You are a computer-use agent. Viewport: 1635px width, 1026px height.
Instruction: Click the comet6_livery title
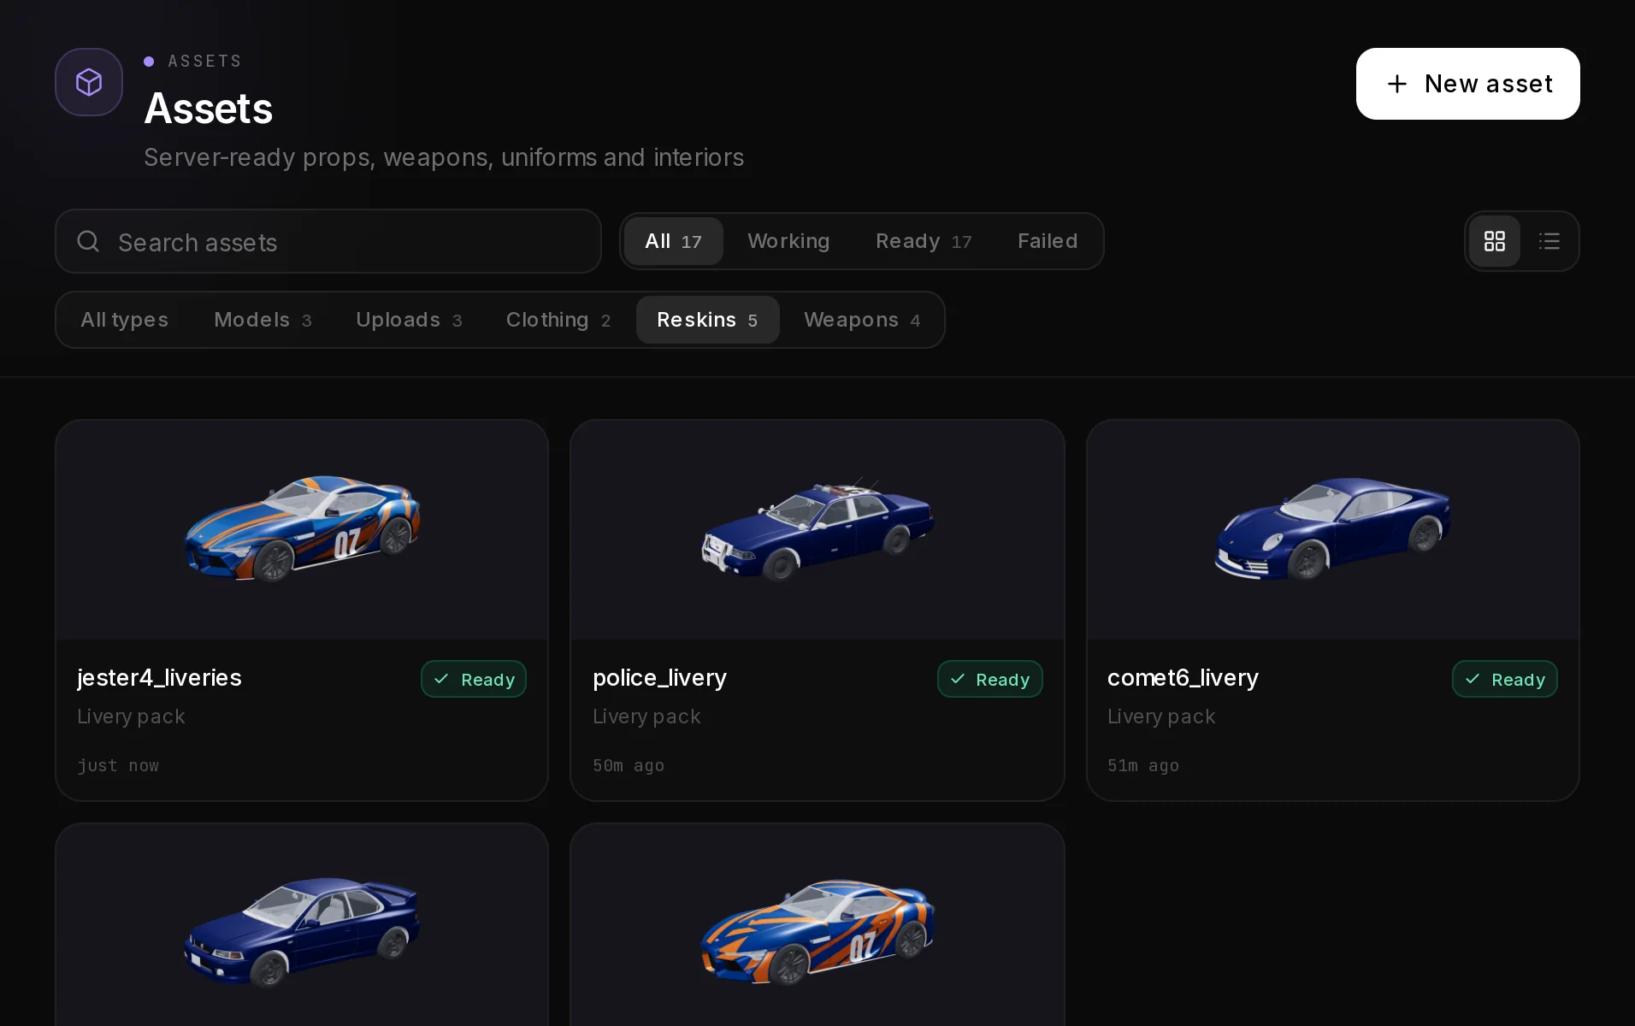(1183, 678)
